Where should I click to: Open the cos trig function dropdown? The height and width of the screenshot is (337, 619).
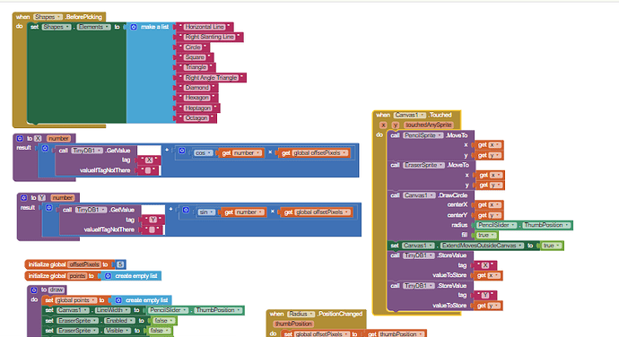tap(203, 153)
